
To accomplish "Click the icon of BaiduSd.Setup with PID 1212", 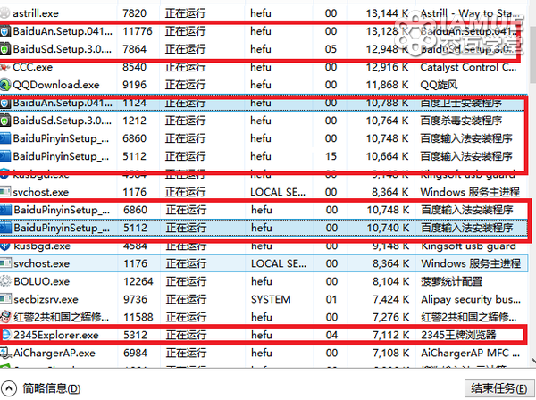I will click(x=4, y=121).
